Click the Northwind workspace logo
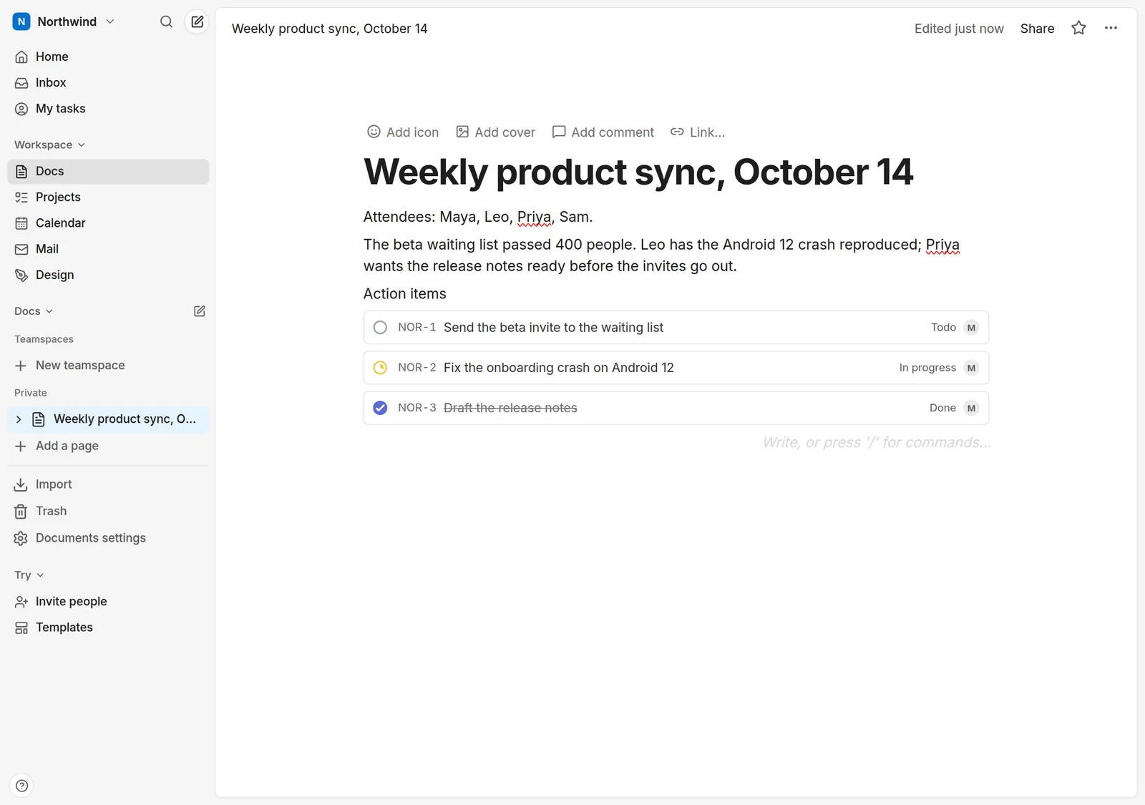 point(21,21)
